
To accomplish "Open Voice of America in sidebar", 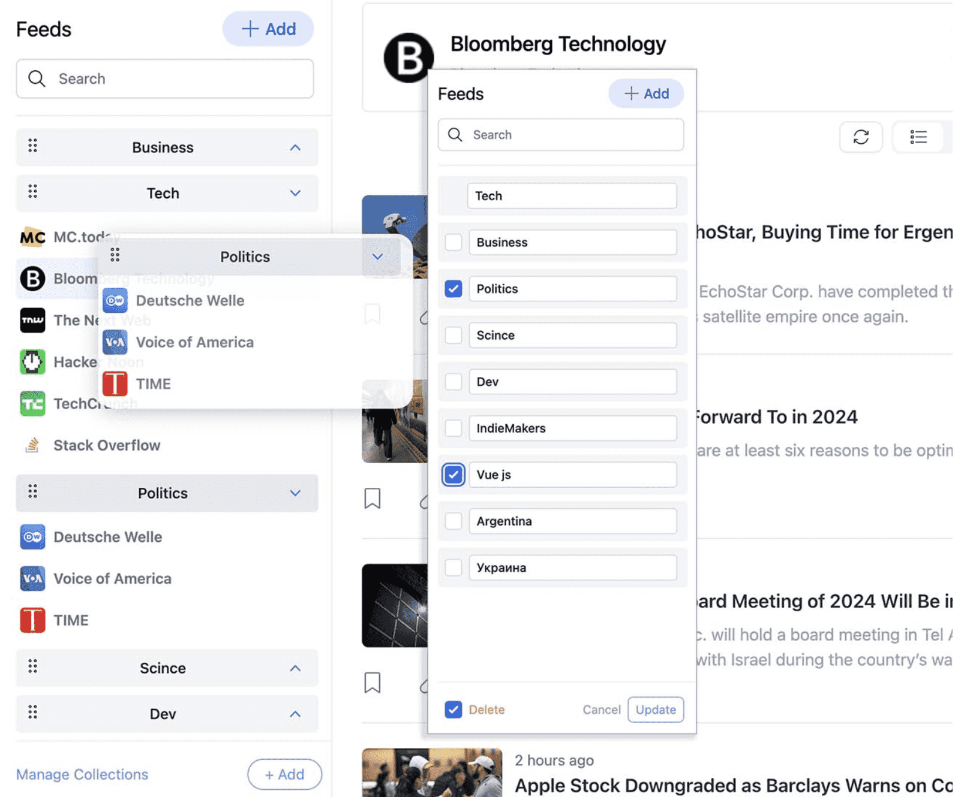I will click(112, 578).
